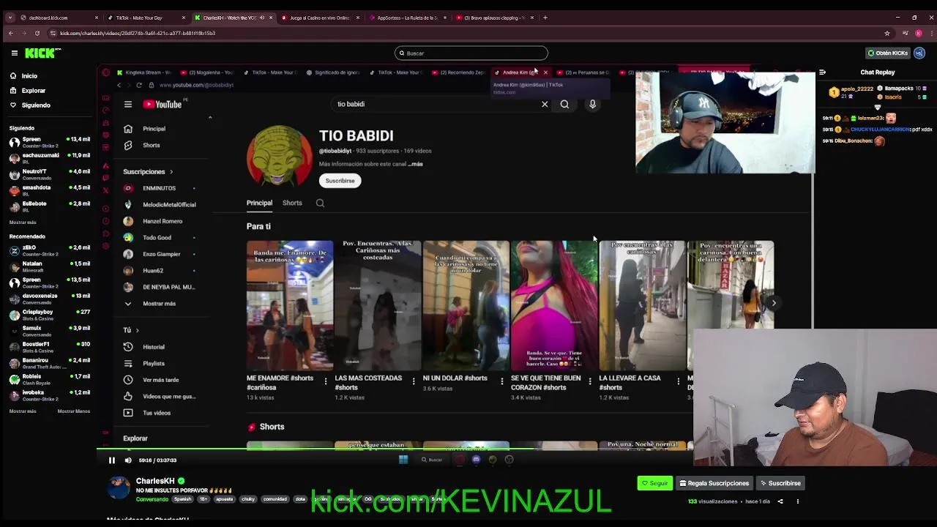The width and height of the screenshot is (937, 527).
Task: Open EsBebote channel in sidebar
Action: pyautogui.click(x=50, y=206)
